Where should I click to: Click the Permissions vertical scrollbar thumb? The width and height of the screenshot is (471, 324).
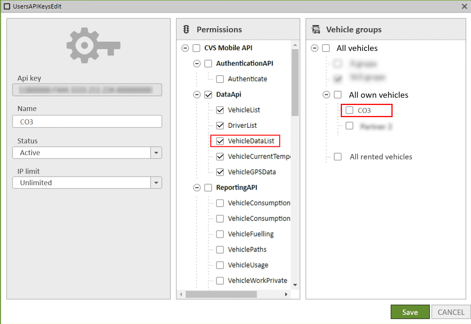tap(295, 82)
